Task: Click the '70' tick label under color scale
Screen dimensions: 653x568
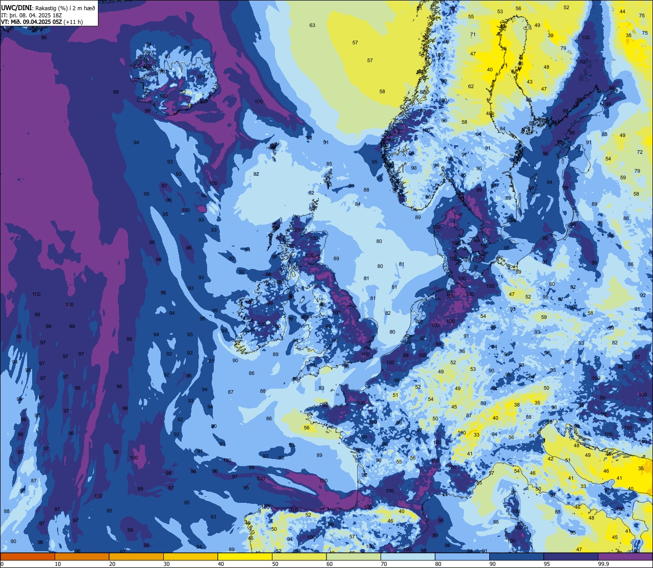Action: pos(384,564)
